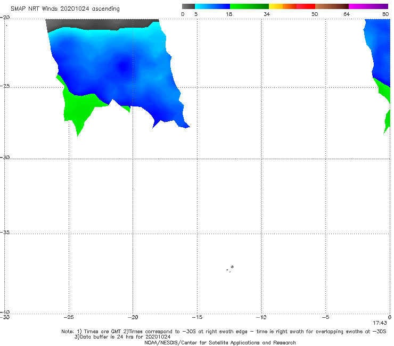
Task: Click the color bar label 64
Action: [347, 14]
